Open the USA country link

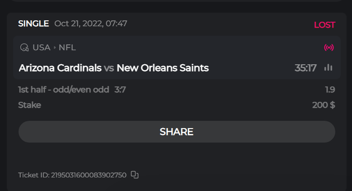42,48
